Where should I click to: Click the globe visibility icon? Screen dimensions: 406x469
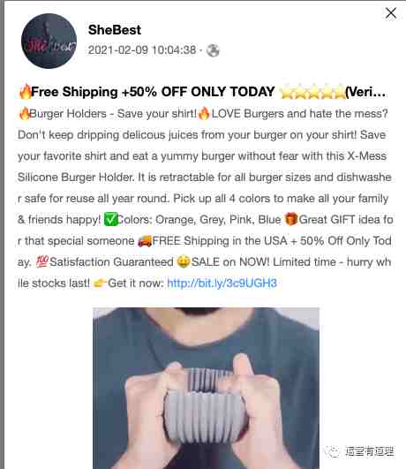click(x=214, y=50)
